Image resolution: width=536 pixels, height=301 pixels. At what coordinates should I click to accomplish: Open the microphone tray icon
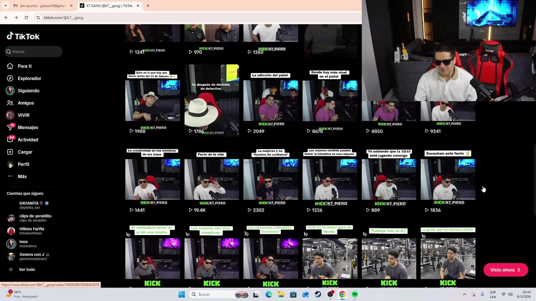pos(482,294)
